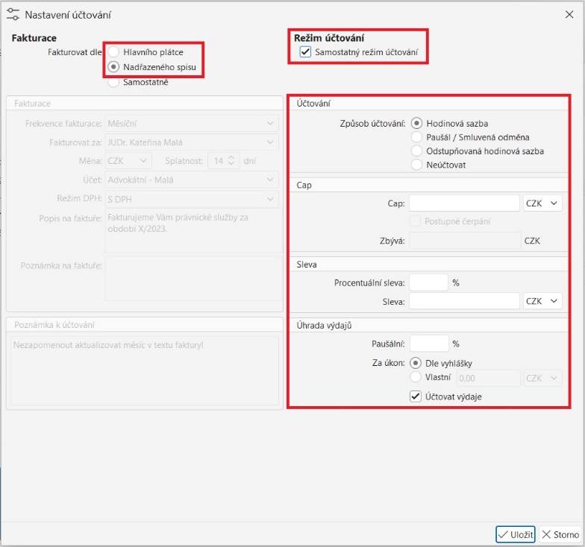Choose 'Odstupňovaná hodinová sazba' radio button
This screenshot has height=547, width=585.
click(417, 151)
